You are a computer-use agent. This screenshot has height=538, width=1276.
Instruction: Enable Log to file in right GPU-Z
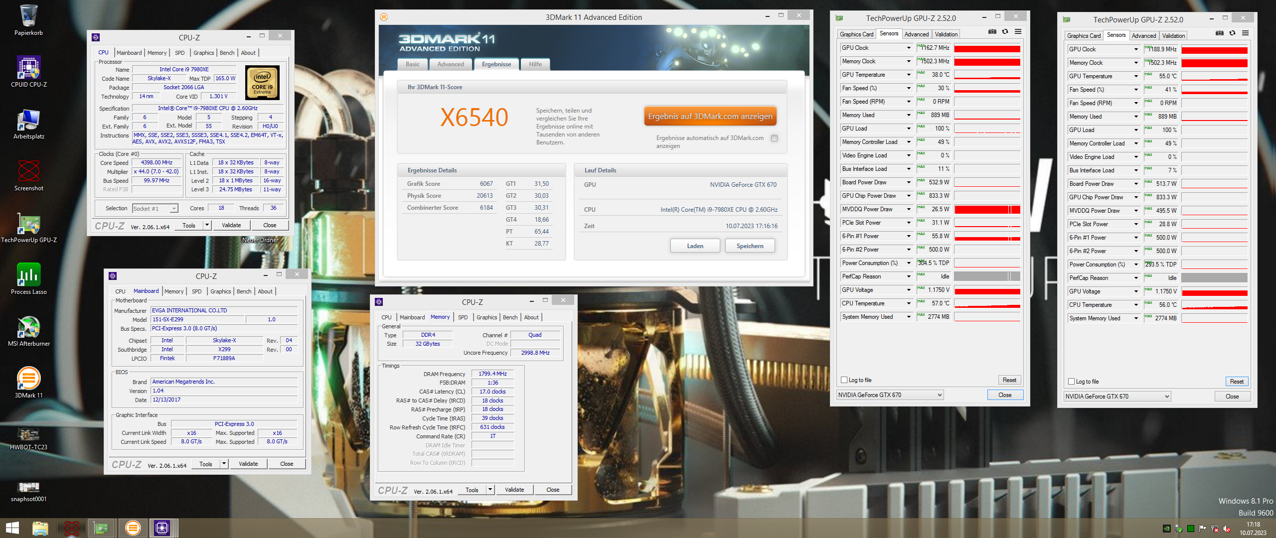coord(1072,382)
